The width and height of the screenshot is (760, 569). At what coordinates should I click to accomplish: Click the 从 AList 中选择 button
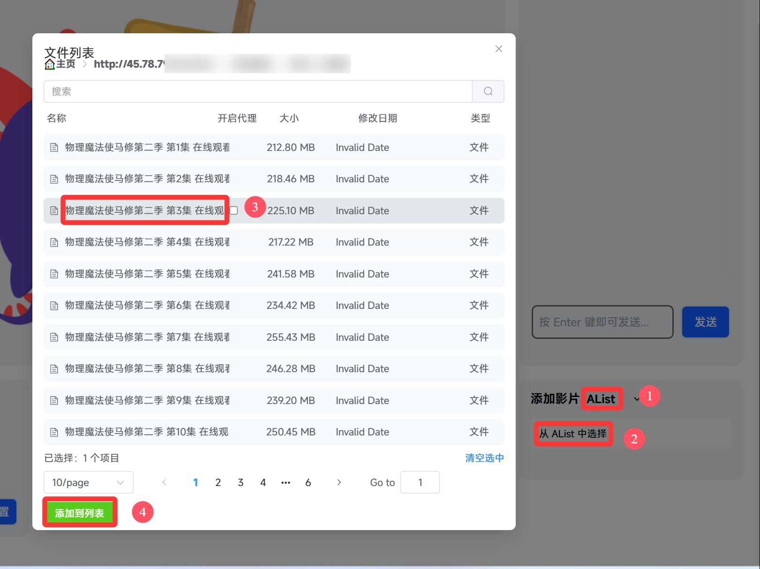pyautogui.click(x=572, y=434)
